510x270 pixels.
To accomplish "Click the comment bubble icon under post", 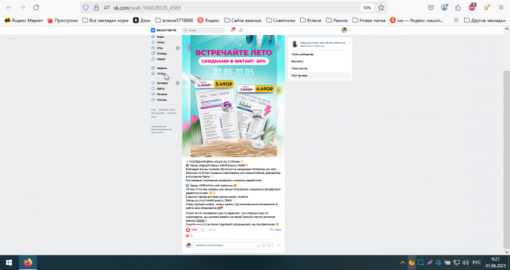I will click(203, 230).
